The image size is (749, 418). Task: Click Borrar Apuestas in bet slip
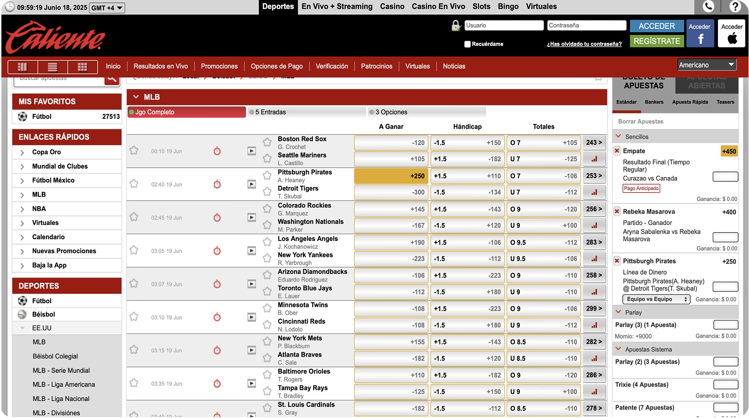coord(640,122)
